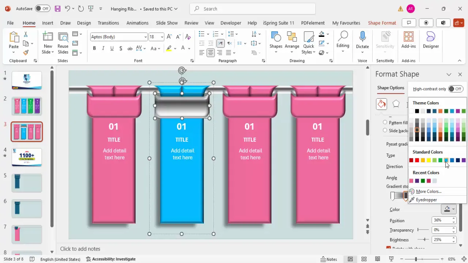Switch to Transitions tab
The image size is (468, 263).
point(108,23)
